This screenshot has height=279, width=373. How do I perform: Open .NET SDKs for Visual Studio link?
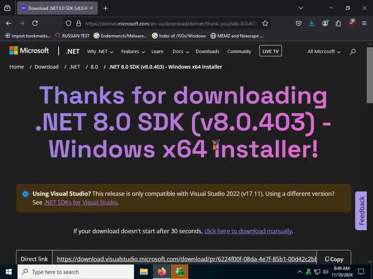click(81, 202)
